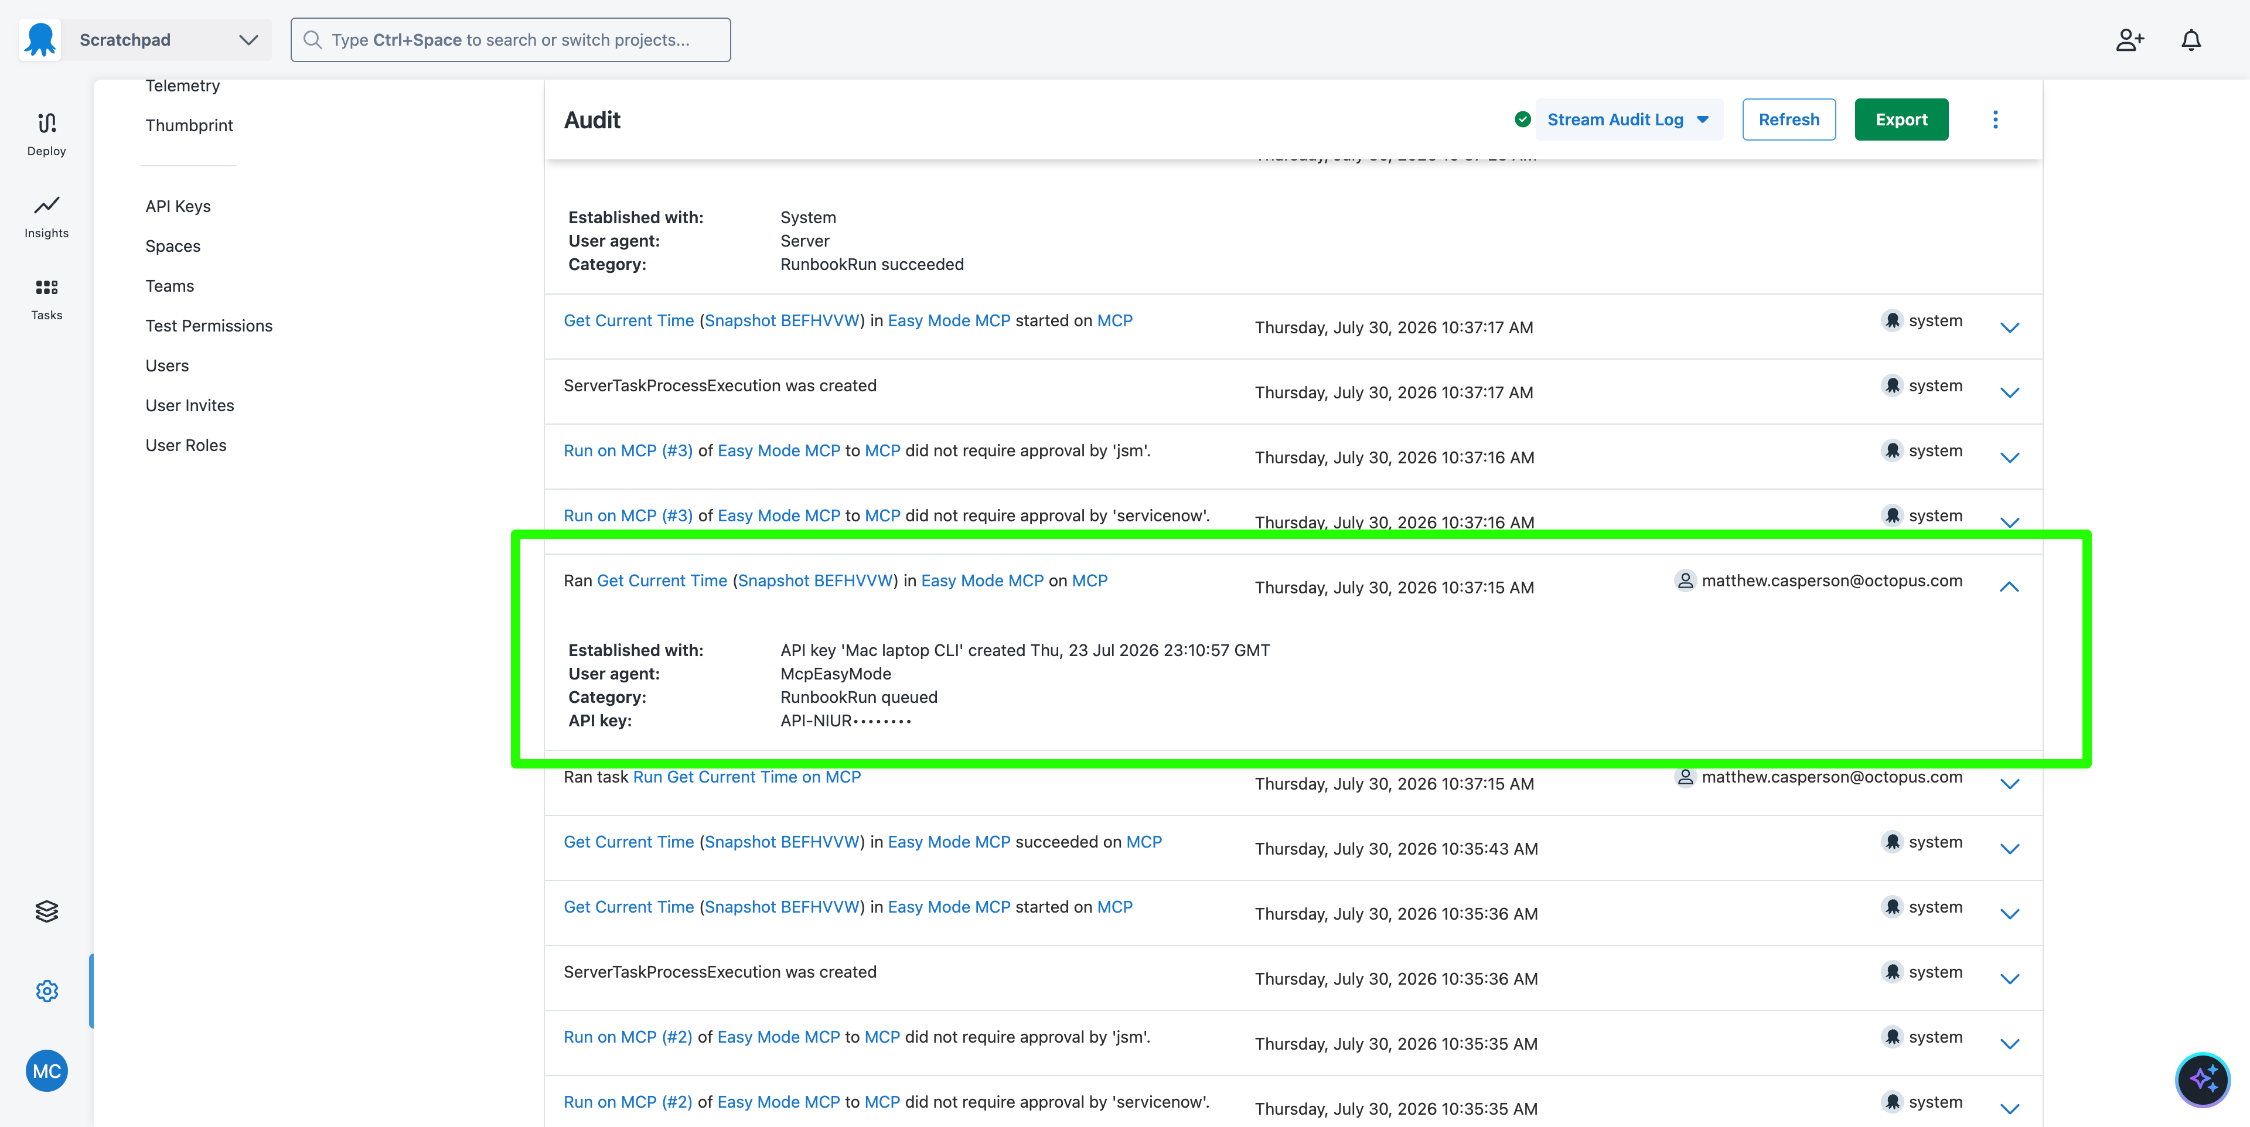
Task: Expand the 'Ran task Run Get Current Time' entry
Action: tap(2009, 783)
